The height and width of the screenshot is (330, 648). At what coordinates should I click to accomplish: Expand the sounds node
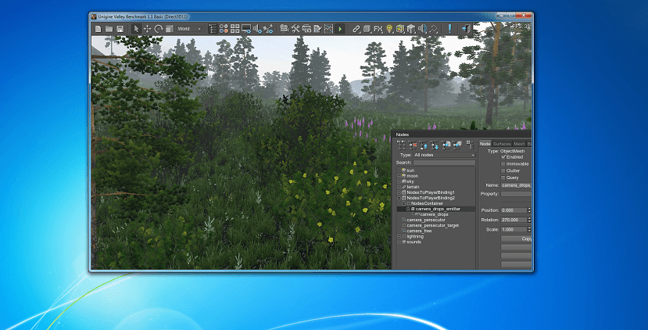[x=399, y=242]
